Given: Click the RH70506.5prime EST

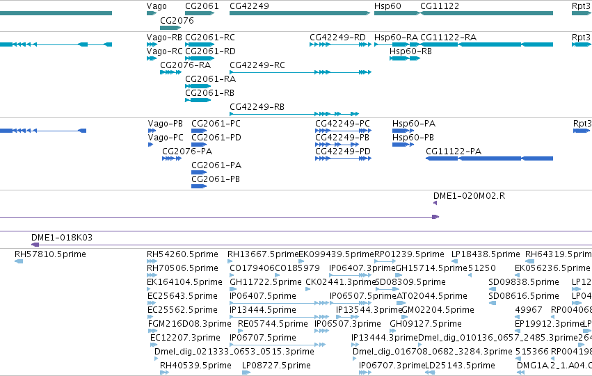Looking at the screenshot, I should pos(152,275).
